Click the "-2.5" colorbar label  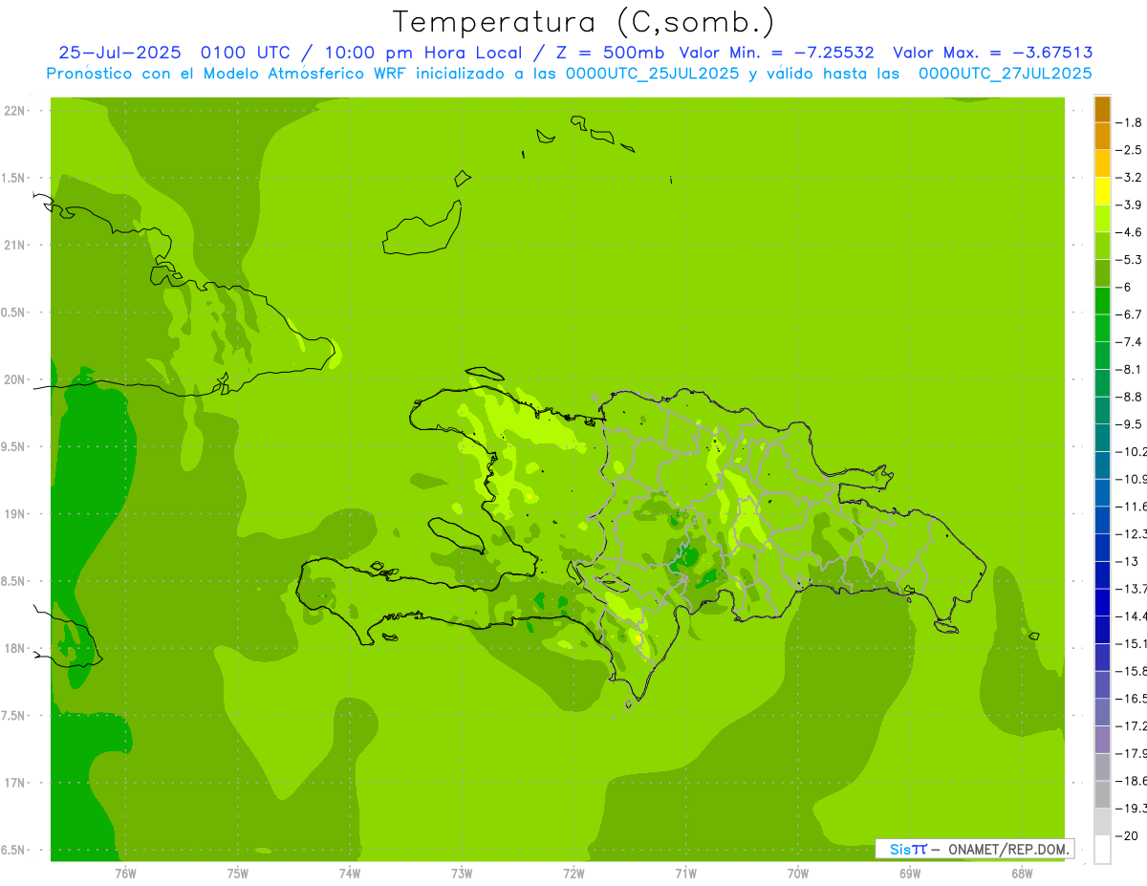point(1129,150)
